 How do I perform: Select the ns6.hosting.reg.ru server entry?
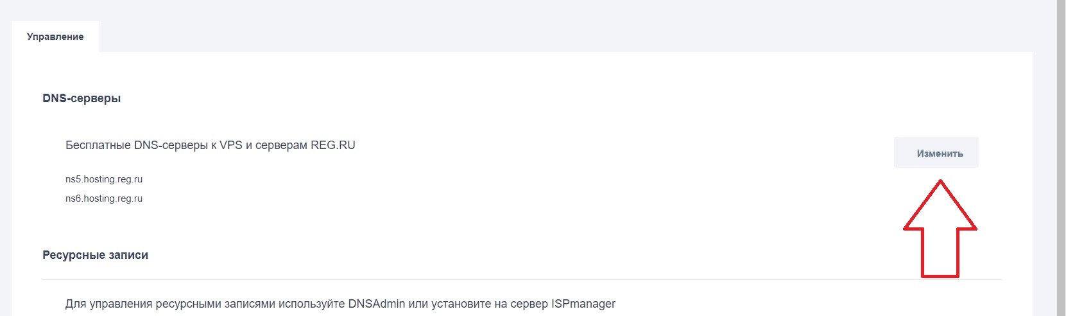104,198
